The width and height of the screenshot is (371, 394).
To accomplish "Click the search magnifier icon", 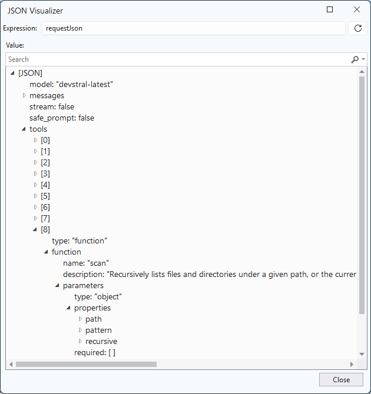I will 355,59.
